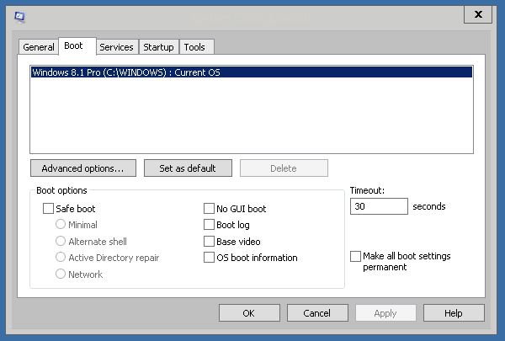The height and width of the screenshot is (341, 505).
Task: Enable the Safe boot checkbox
Action: [x=48, y=209]
